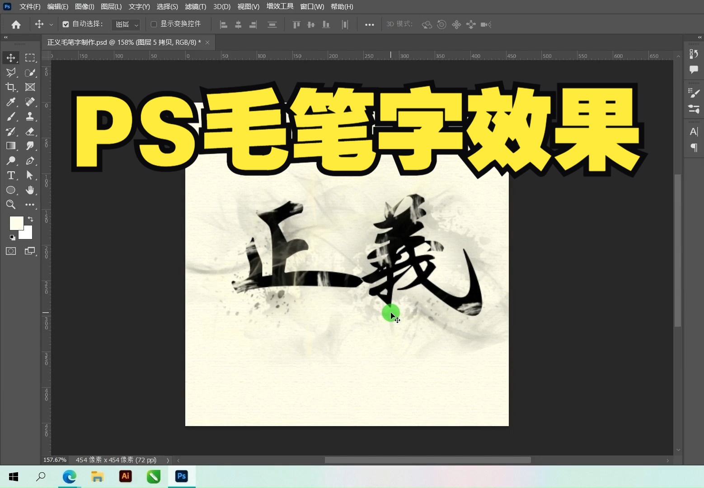Toggle the 自动选择 checkbox
Screen dimensions: 704x488
tap(66, 24)
